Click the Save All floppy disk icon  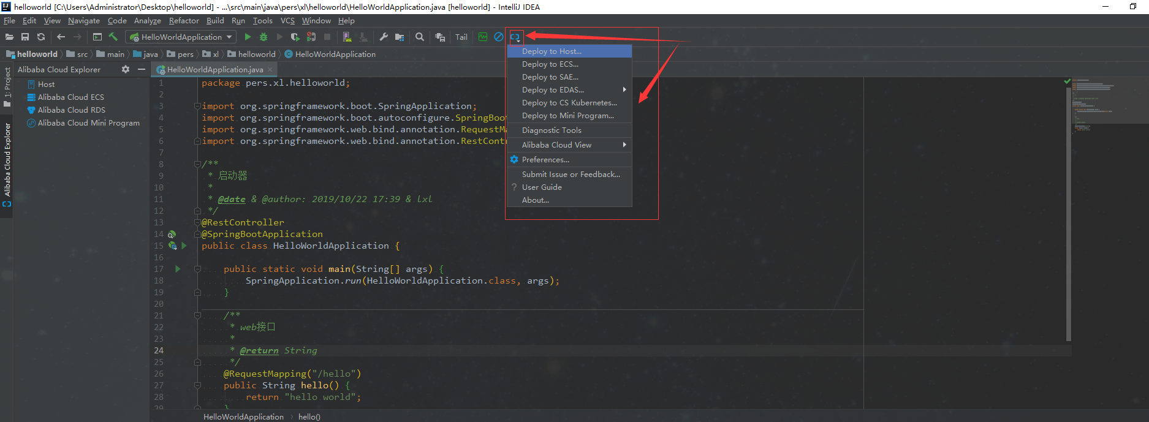click(x=25, y=37)
